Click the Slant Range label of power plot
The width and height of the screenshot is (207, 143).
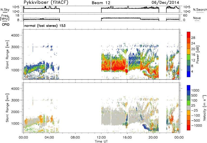pos(7,54)
